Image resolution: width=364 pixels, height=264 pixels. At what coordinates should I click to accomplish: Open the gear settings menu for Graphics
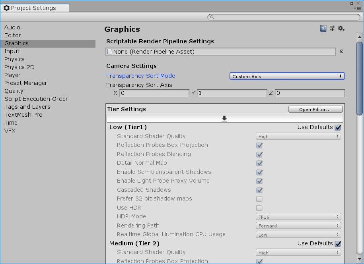341,29
